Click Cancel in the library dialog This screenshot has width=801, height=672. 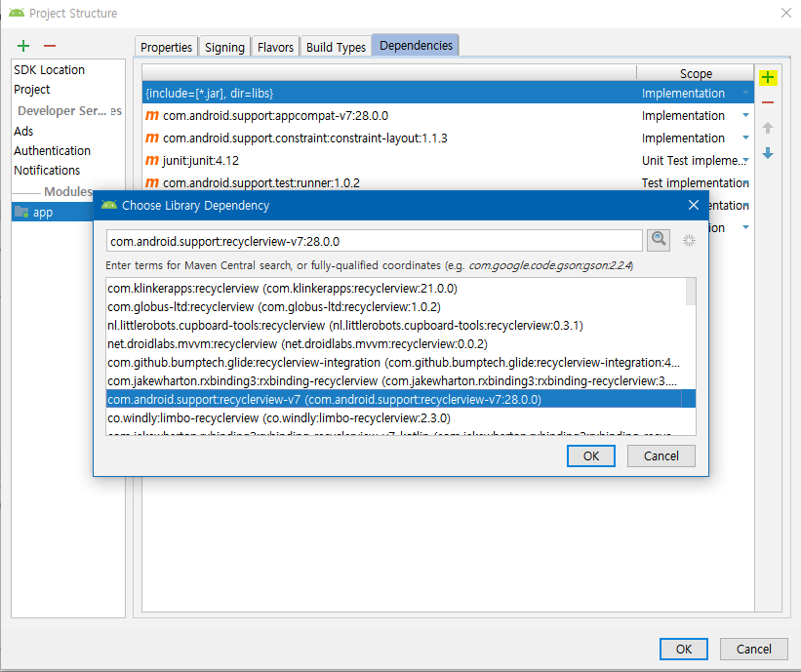point(661,456)
